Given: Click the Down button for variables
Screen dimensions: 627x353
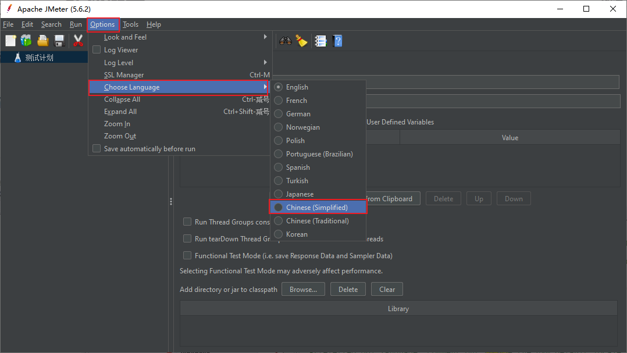Looking at the screenshot, I should [x=514, y=199].
